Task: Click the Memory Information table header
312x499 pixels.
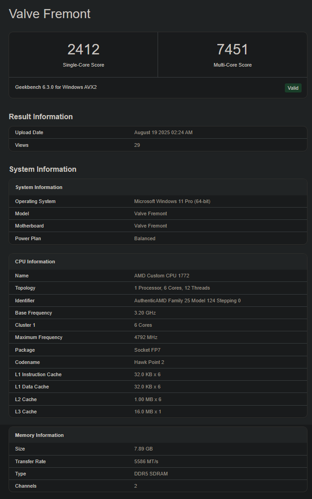Action: [x=39, y=435]
